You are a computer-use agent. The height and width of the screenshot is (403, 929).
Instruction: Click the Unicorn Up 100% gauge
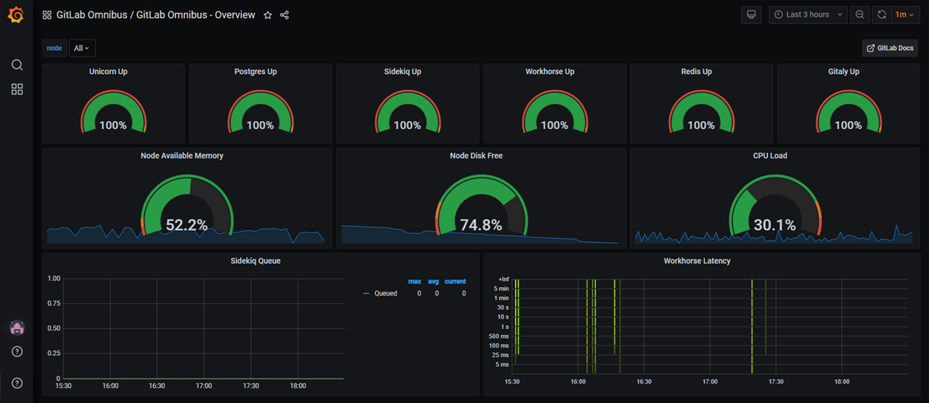pyautogui.click(x=113, y=113)
